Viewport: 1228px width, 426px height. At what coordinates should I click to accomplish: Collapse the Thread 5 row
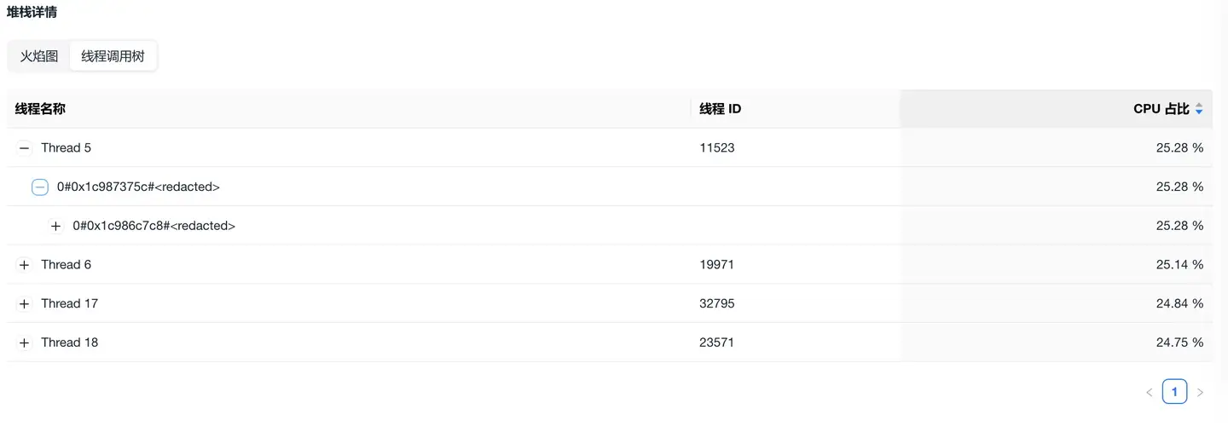[24, 148]
